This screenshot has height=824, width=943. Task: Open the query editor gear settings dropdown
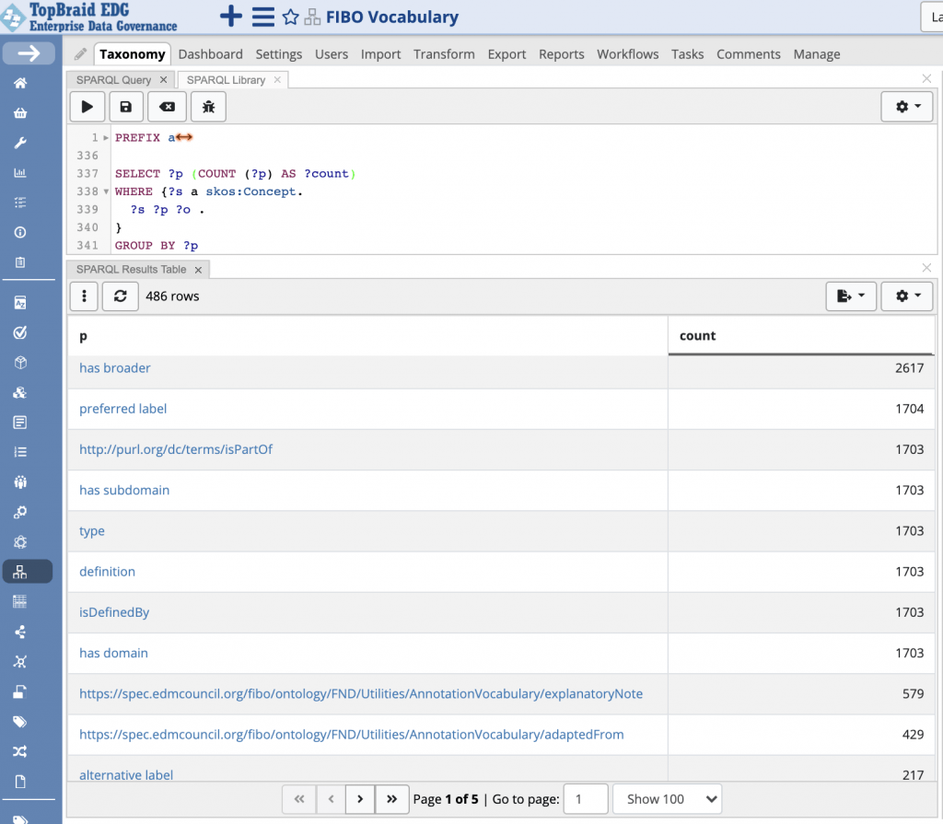tap(907, 107)
